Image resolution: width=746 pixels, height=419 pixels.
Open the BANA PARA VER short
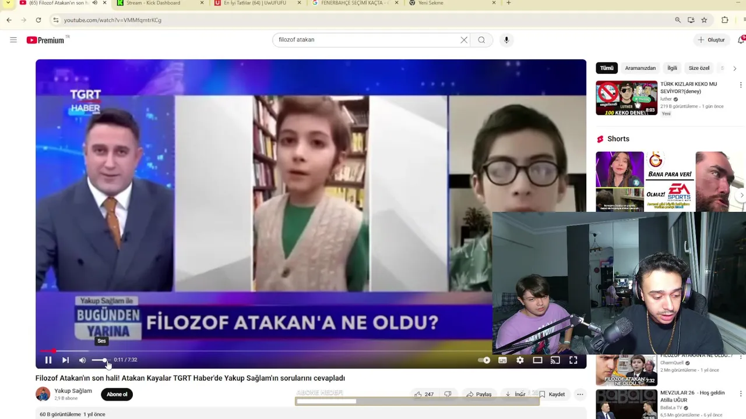coord(670,182)
